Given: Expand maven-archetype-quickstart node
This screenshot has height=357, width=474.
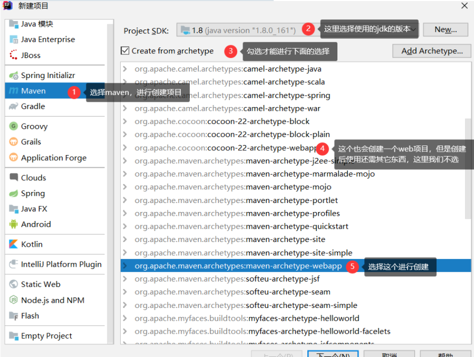Looking at the screenshot, I should pyautogui.click(x=125, y=226).
